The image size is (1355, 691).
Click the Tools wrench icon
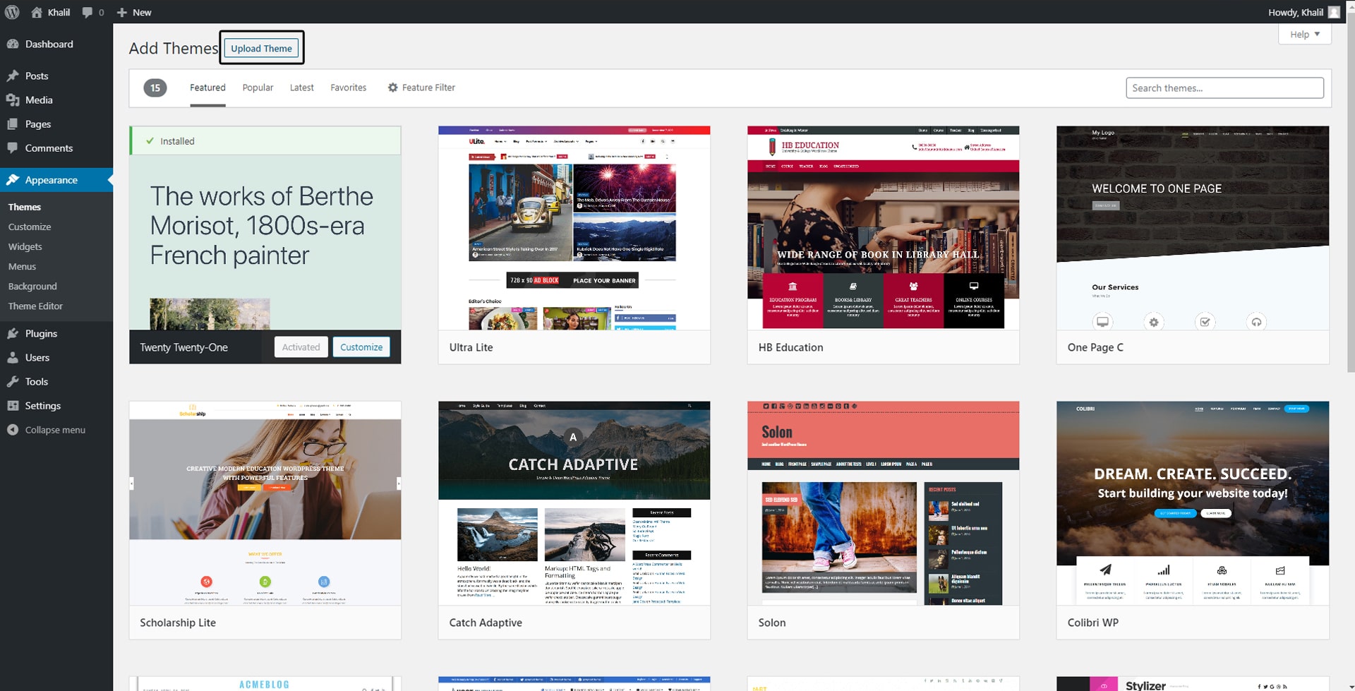click(x=13, y=382)
